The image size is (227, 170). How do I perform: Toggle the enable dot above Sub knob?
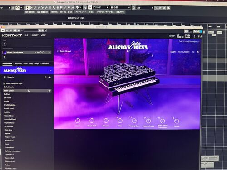pos(117,117)
